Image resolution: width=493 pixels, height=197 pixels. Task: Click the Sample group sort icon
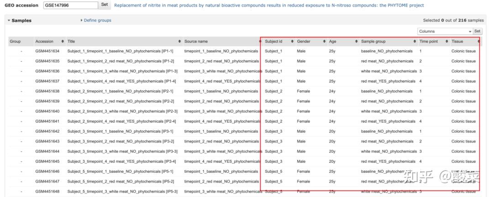414,41
